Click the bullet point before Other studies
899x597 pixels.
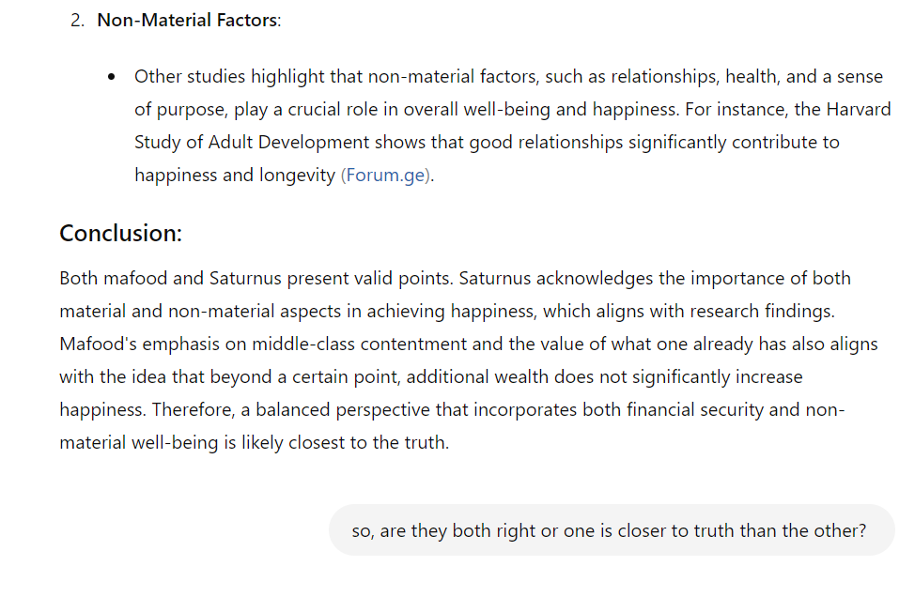tap(111, 77)
